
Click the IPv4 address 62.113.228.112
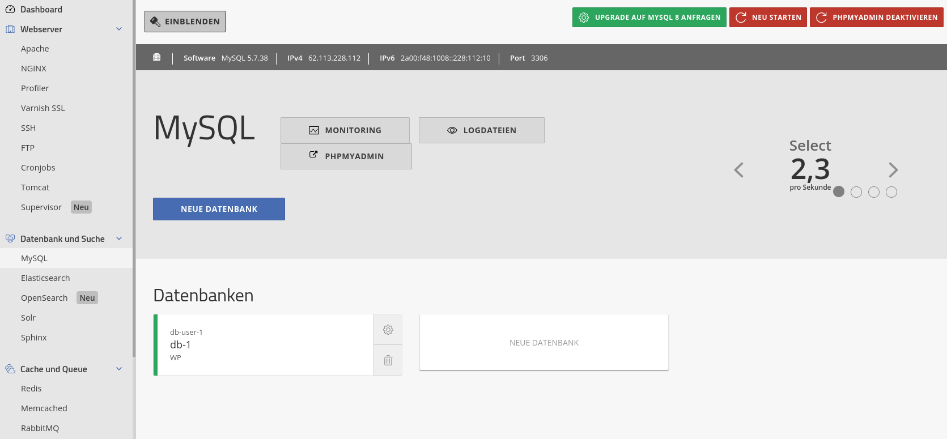(x=334, y=58)
